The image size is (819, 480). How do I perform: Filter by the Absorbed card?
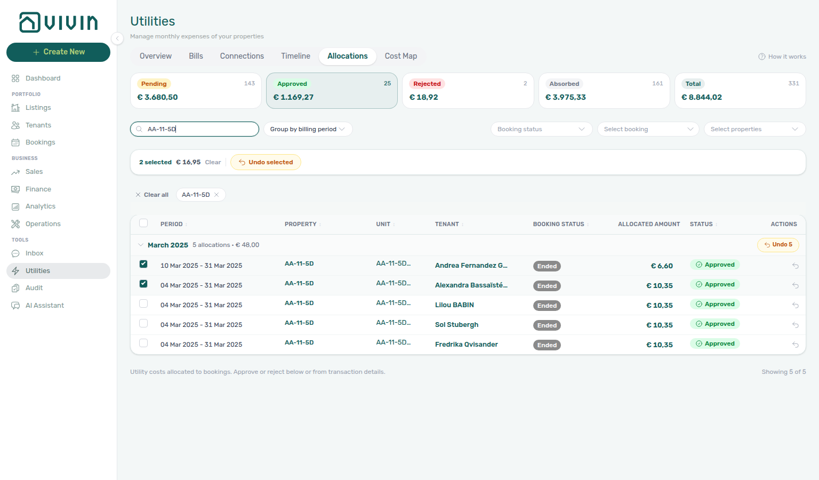pos(604,91)
